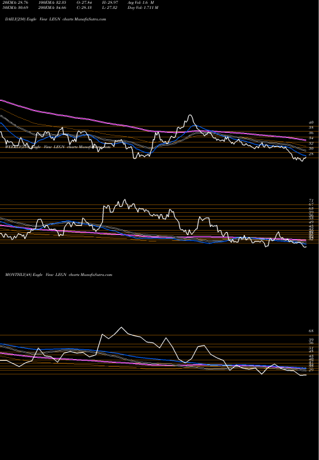Click the 200EMA: 34.66 value
This screenshot has width=319, height=460.
click(54, 8)
